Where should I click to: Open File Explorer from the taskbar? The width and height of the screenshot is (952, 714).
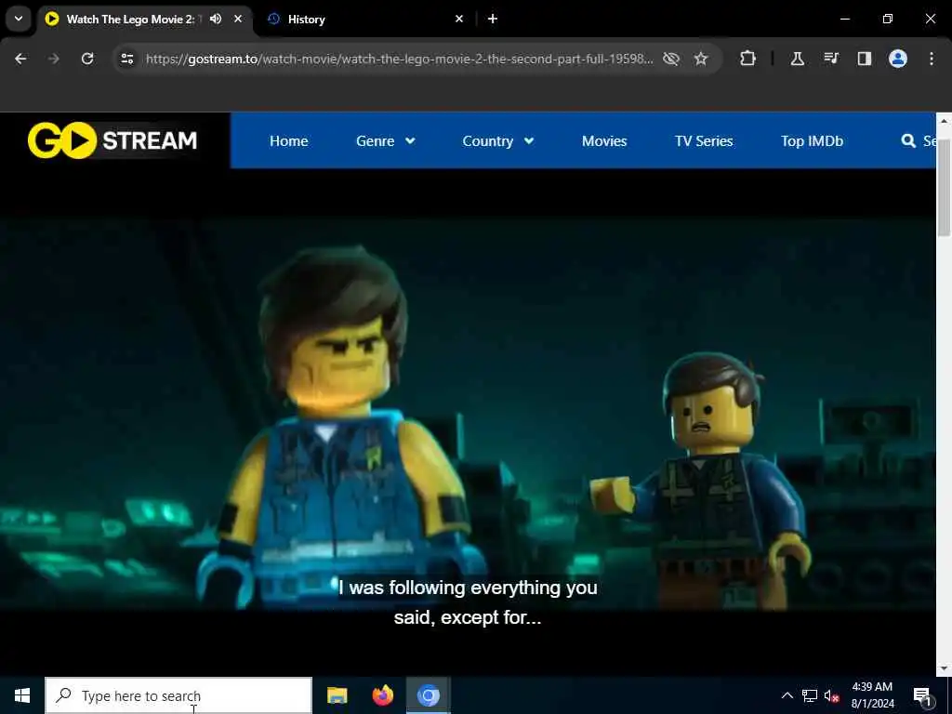coord(337,695)
